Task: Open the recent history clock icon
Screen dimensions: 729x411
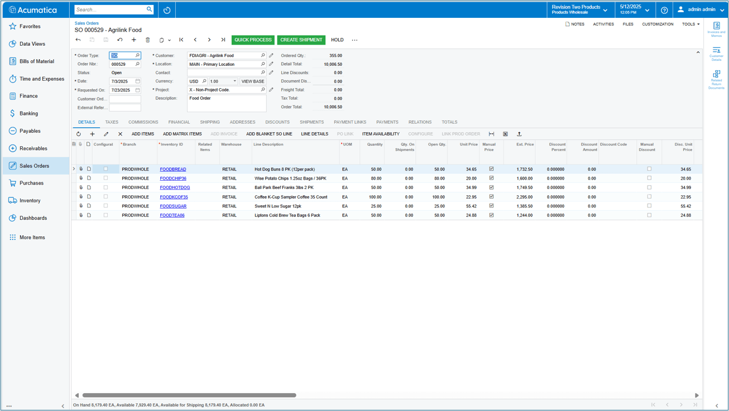Action: tap(167, 10)
